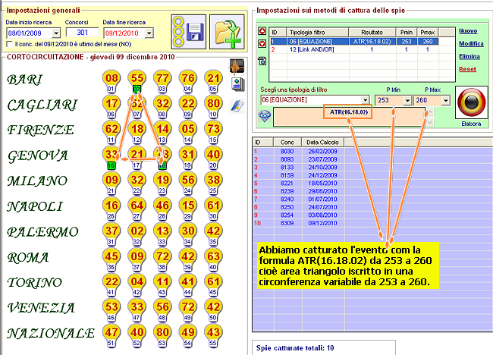
Task: Open the P Max dropdown arrow
Action: [445, 101]
